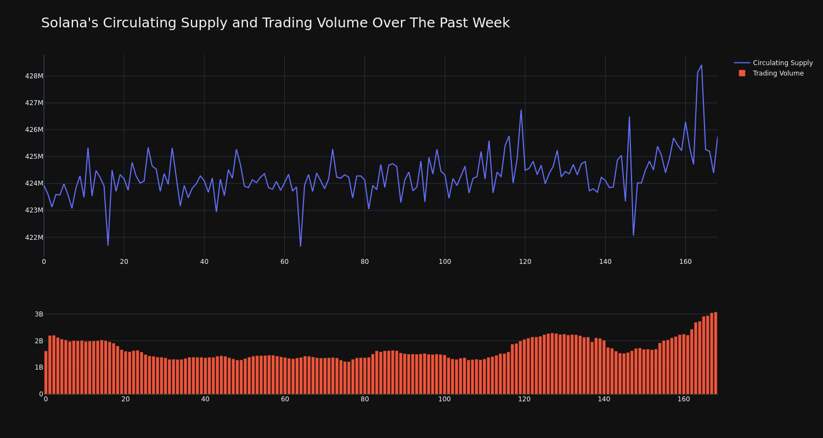Click the 422M y-axis label
The image size is (823, 438).
click(x=34, y=237)
